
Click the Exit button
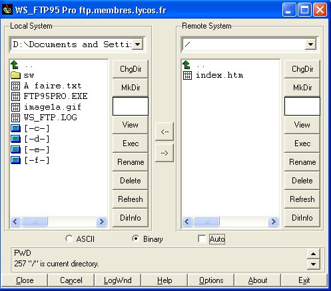pos(304,280)
